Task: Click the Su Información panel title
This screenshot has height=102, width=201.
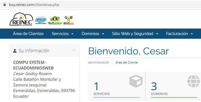Action: pos(34,51)
